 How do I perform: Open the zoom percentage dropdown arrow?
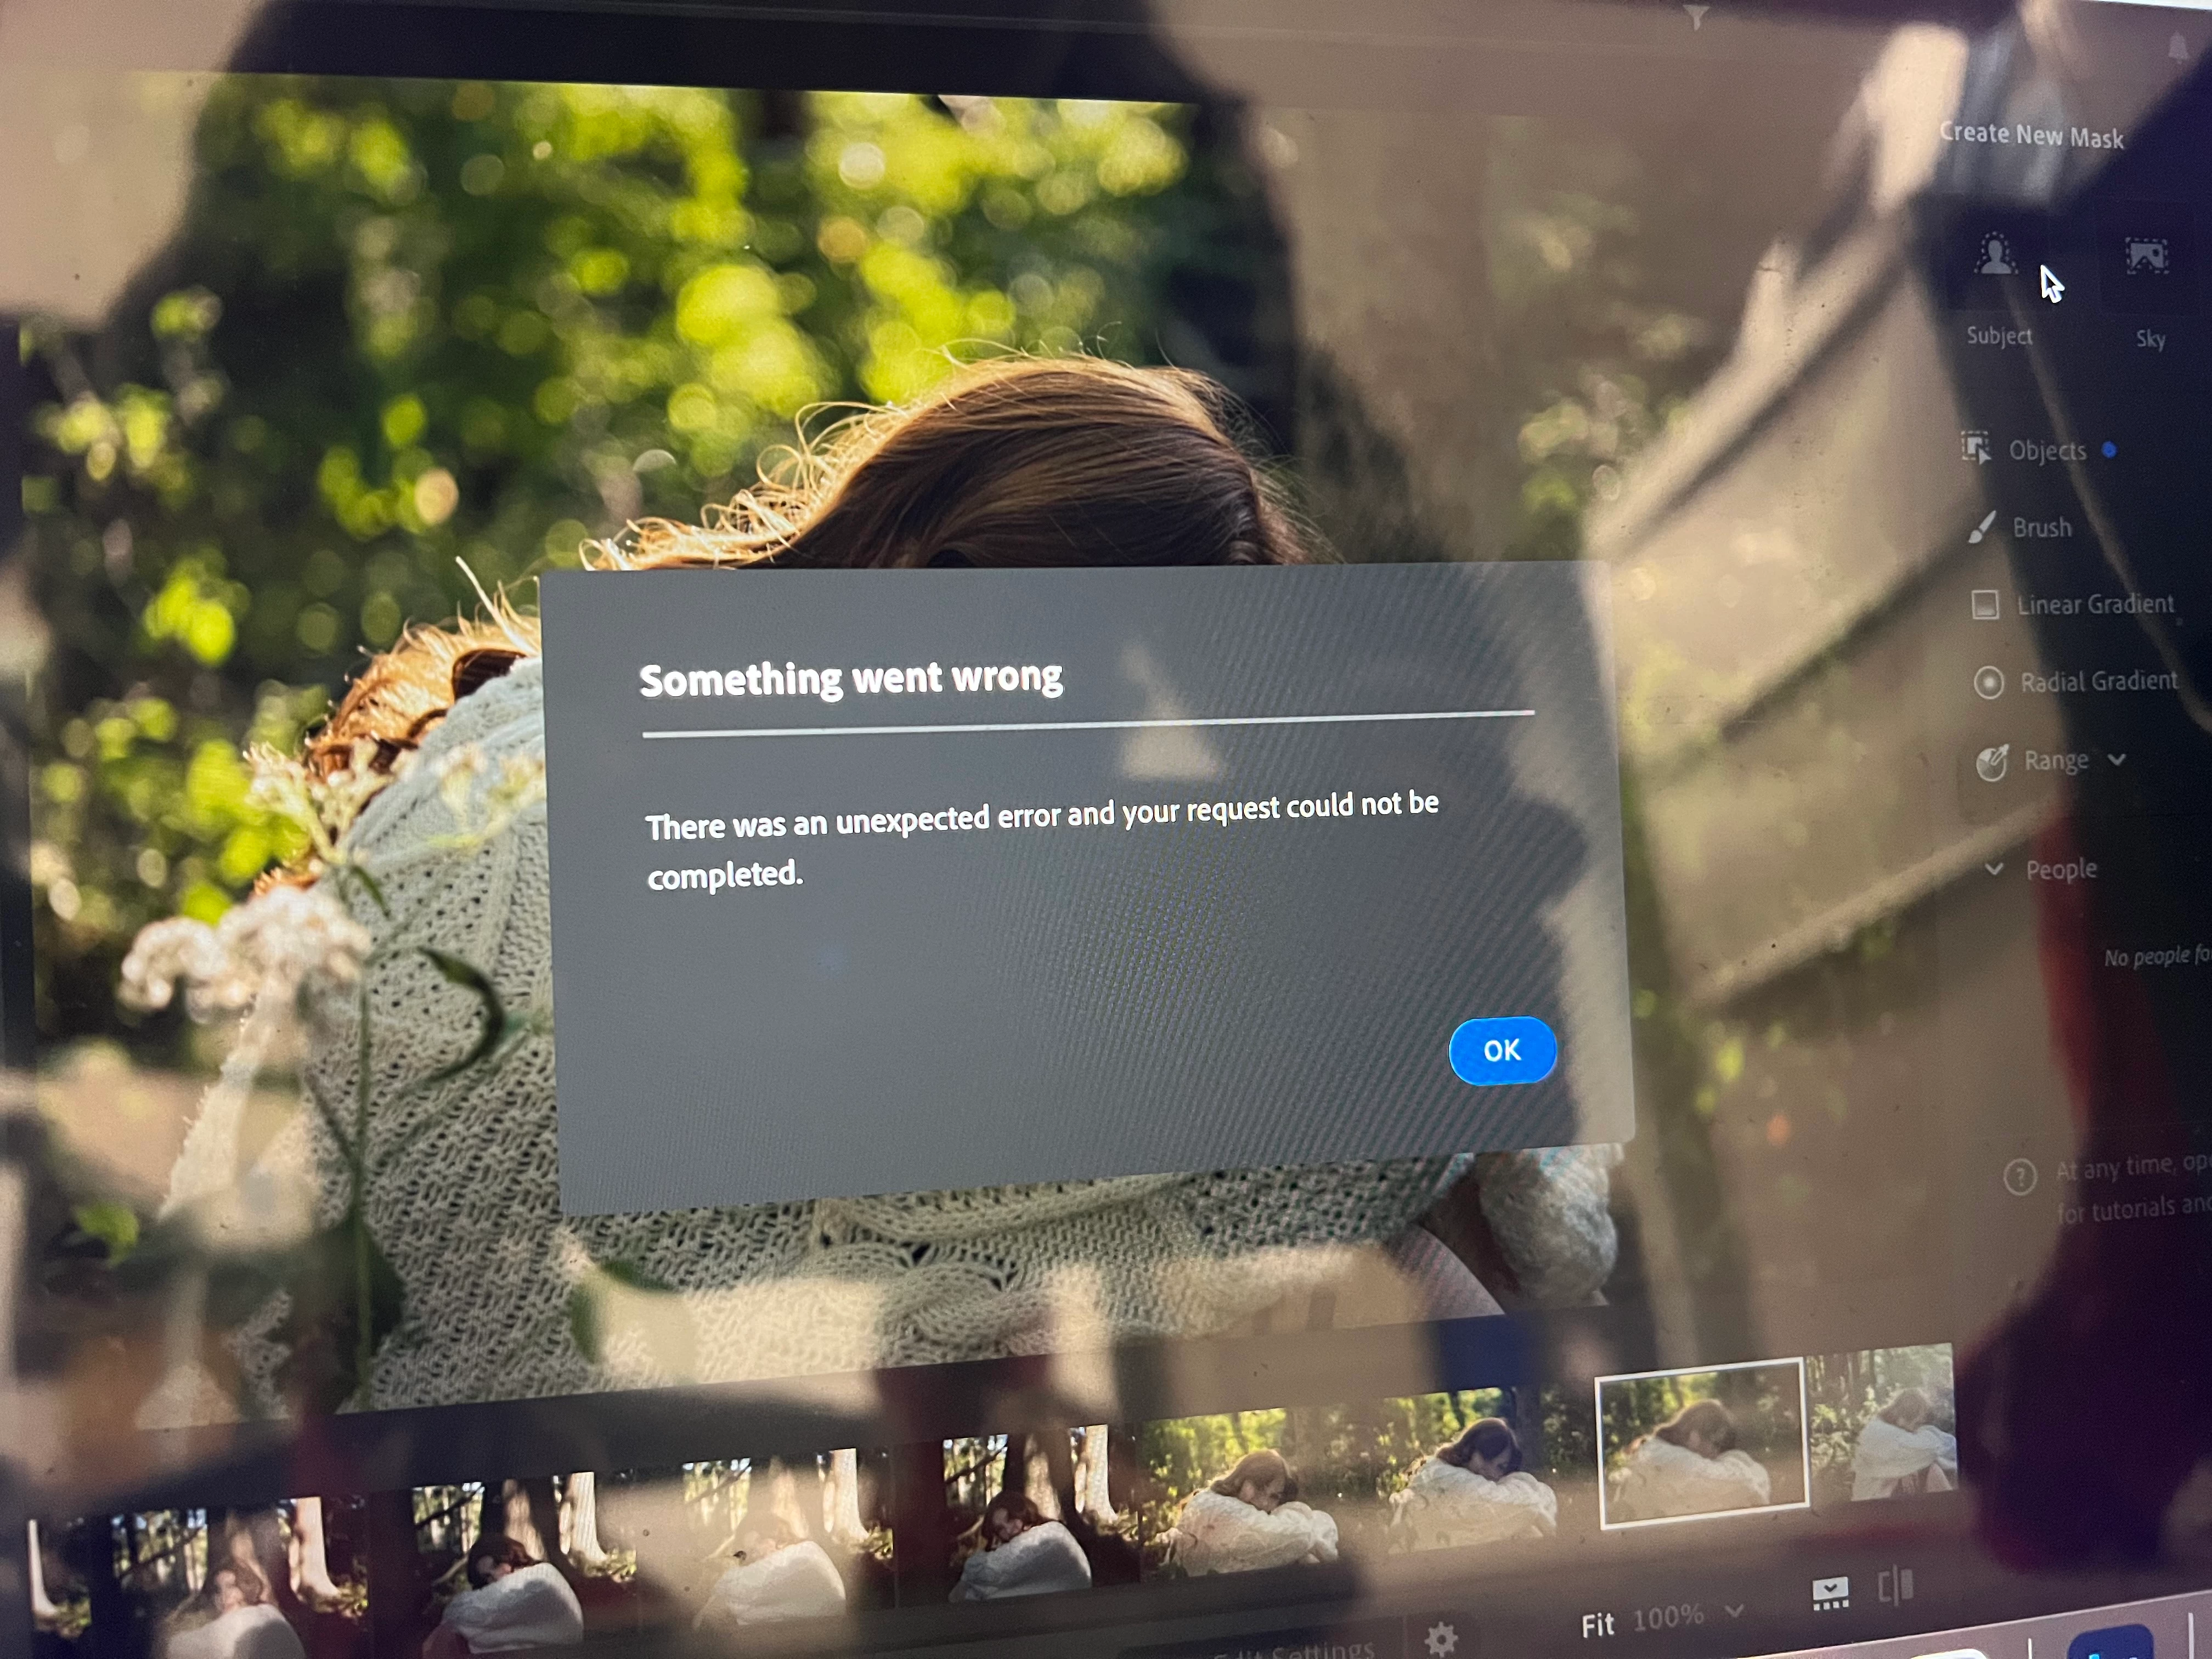[1734, 1610]
